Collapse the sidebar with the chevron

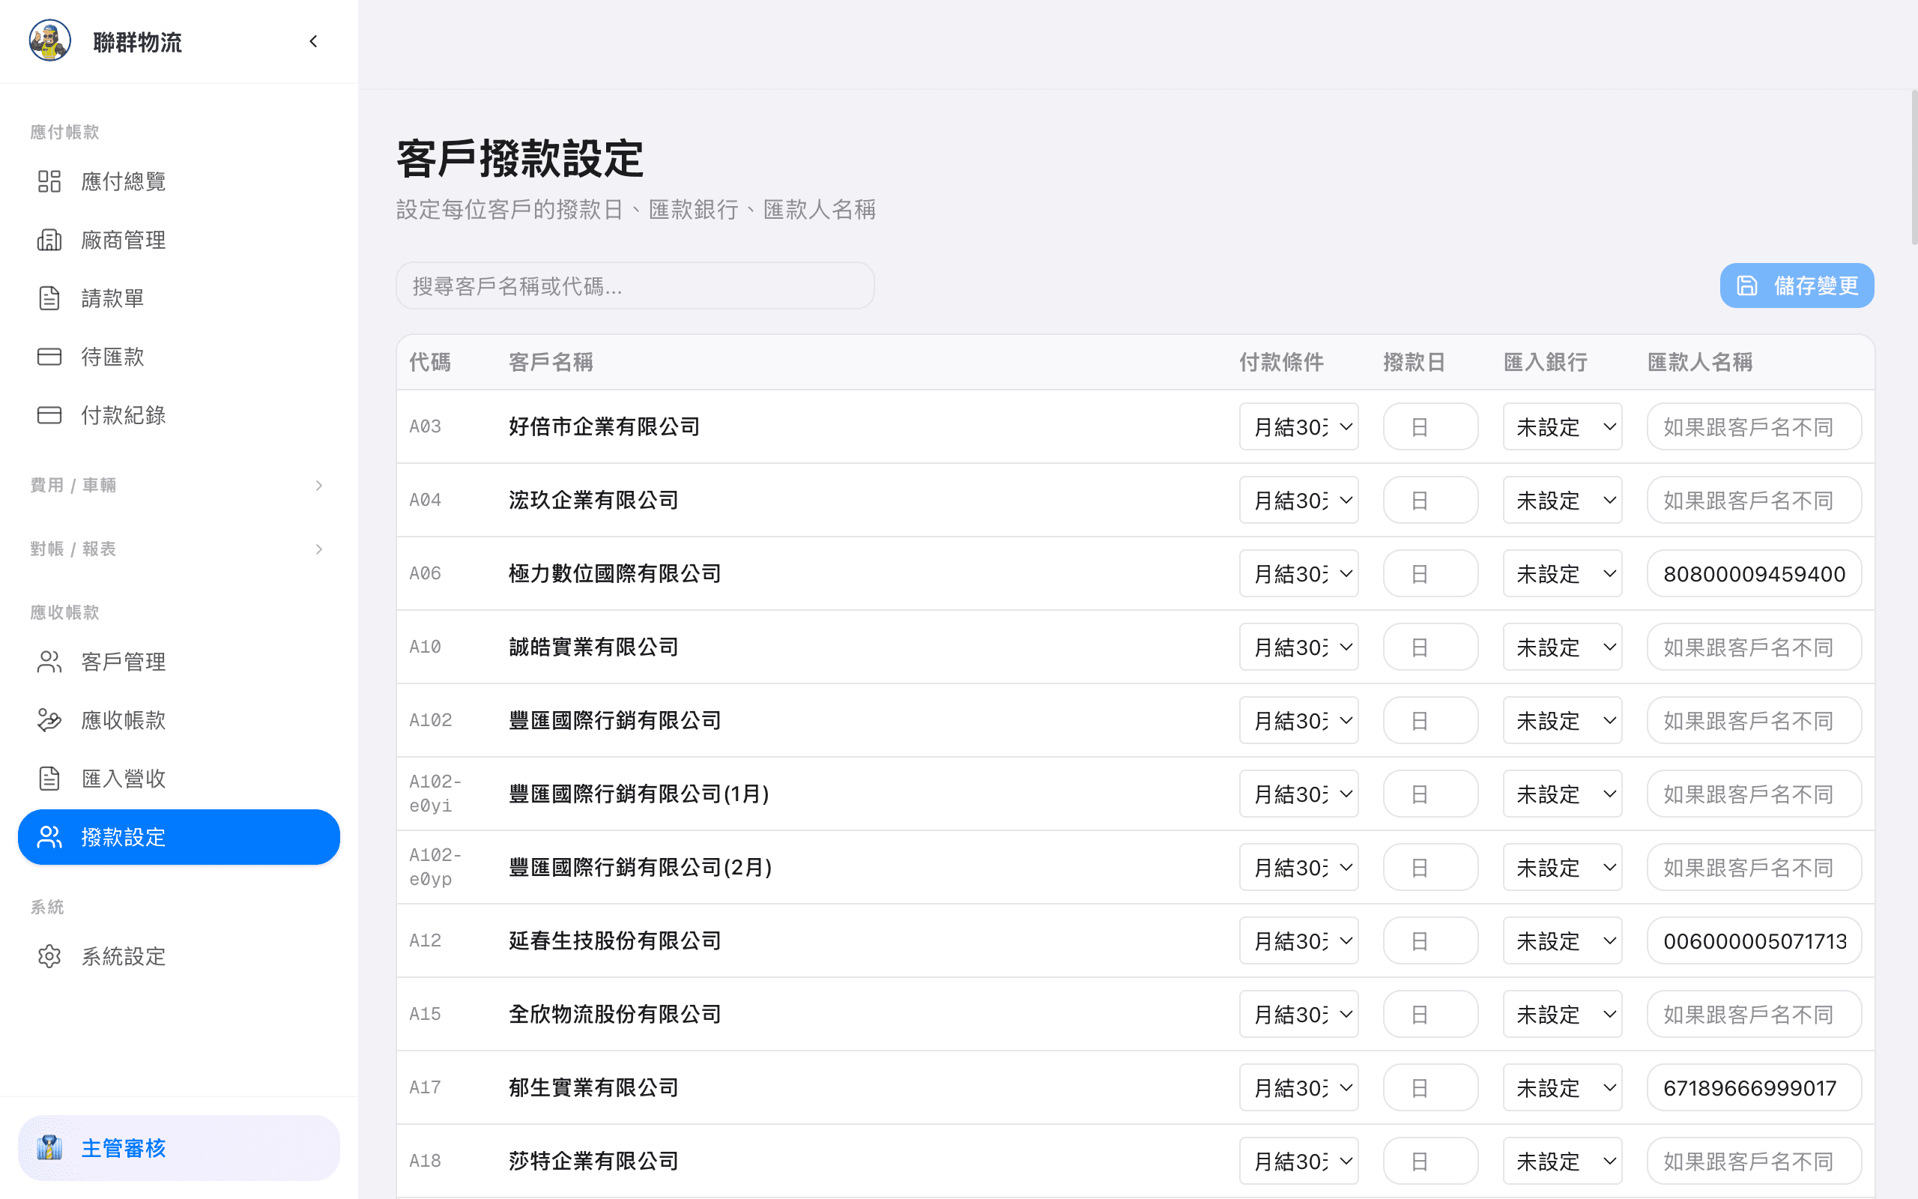pyautogui.click(x=313, y=41)
